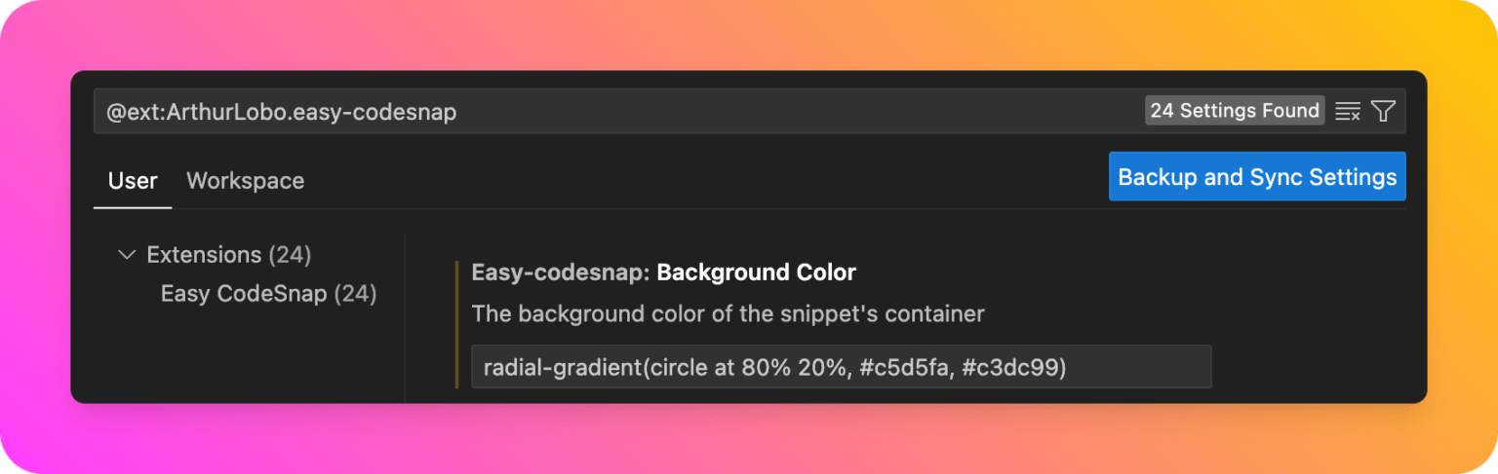Click the Background Color setting title
The width and height of the screenshot is (1498, 474).
tap(757, 273)
